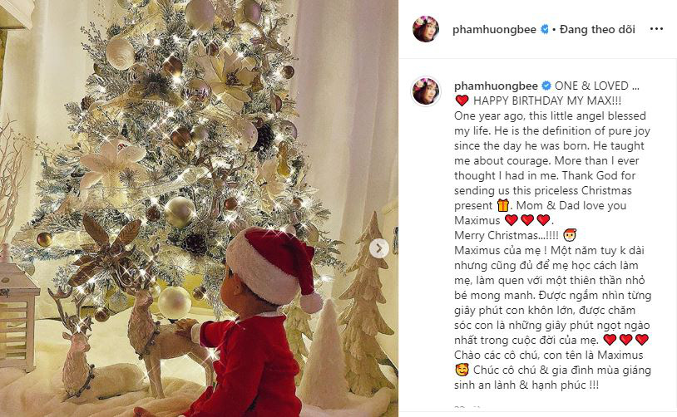677x417 pixels.
Task: Click the ONE & LOVED caption heading
Action: coord(596,86)
